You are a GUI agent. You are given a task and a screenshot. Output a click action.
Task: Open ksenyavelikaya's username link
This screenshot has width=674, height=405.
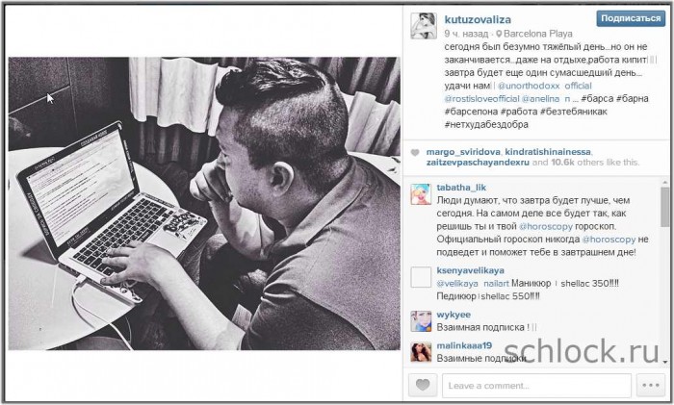pos(470,270)
